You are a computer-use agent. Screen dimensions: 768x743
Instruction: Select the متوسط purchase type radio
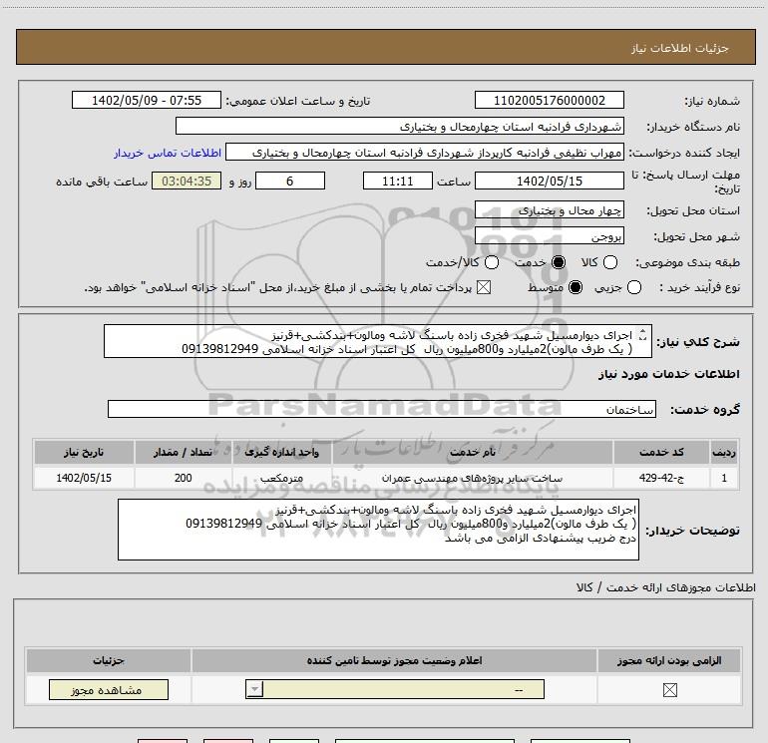[x=576, y=287]
